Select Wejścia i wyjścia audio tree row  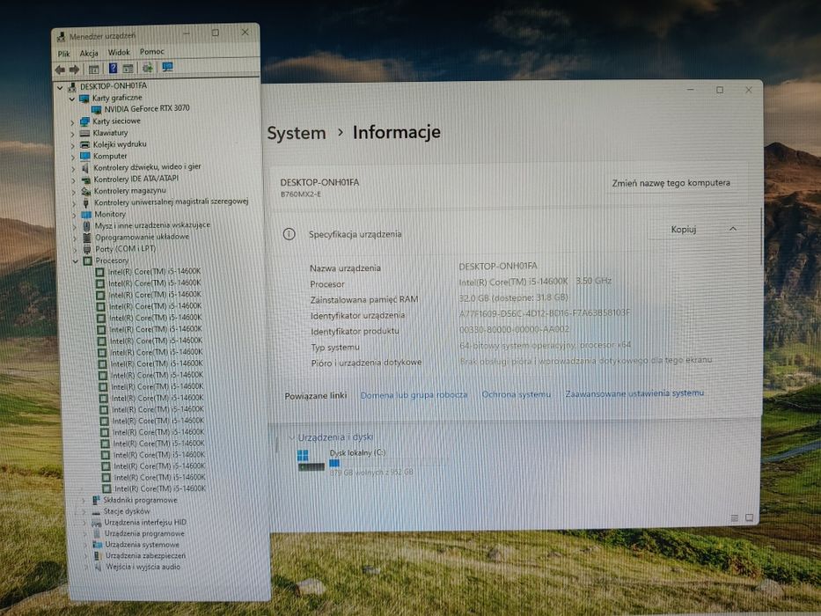[143, 567]
